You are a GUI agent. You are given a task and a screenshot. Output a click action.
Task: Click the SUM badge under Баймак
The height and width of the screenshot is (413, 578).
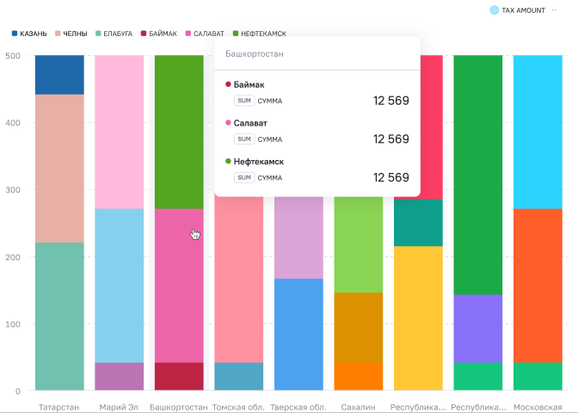tap(244, 101)
